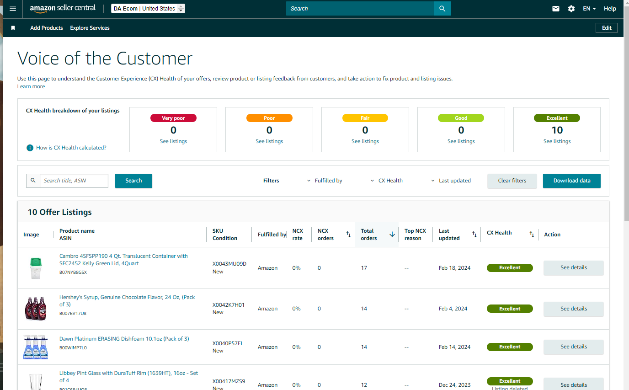Click the 10 Offer Listings heading

(x=60, y=212)
